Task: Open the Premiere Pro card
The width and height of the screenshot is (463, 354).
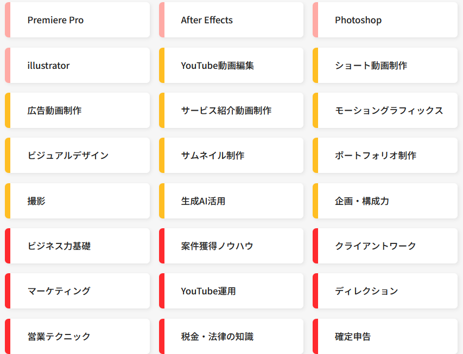Action: point(78,20)
